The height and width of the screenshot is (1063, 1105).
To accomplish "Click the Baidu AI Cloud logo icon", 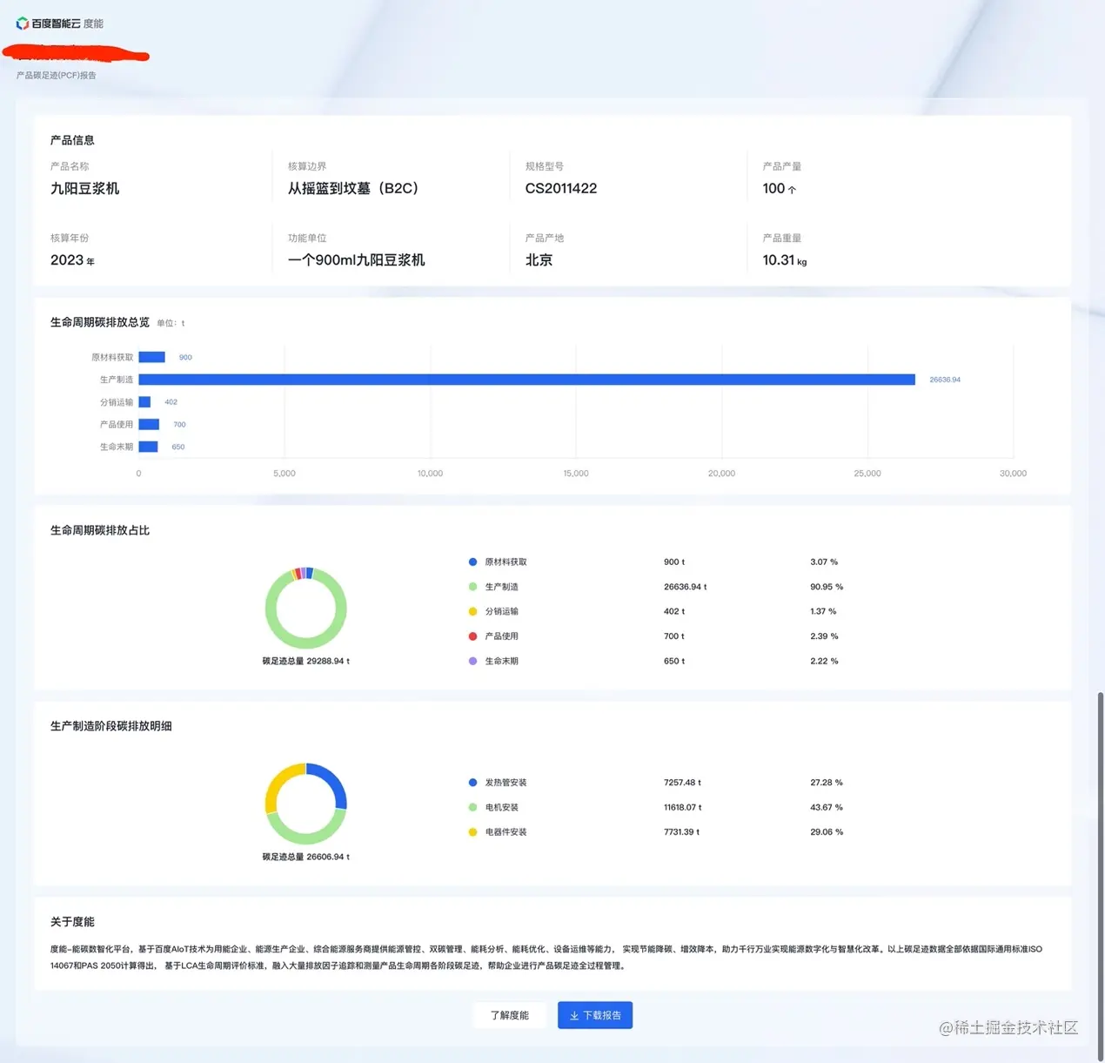I will tap(23, 24).
